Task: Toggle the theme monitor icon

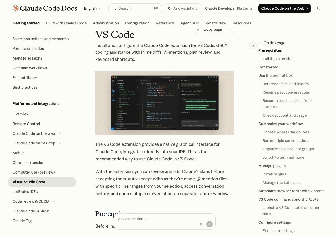Action: [x=319, y=8]
